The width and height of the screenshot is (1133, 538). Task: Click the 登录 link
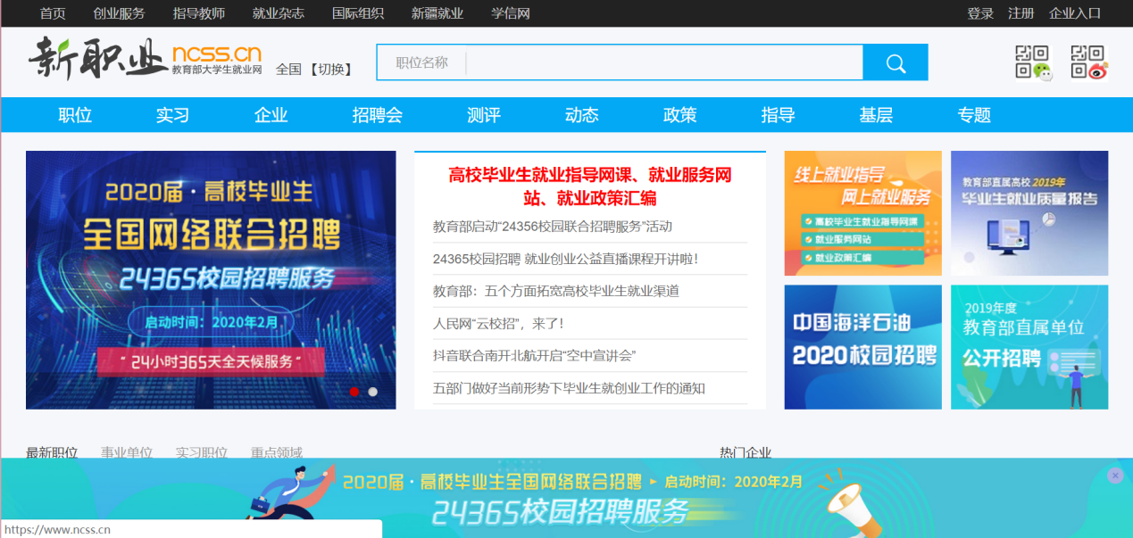click(x=980, y=13)
